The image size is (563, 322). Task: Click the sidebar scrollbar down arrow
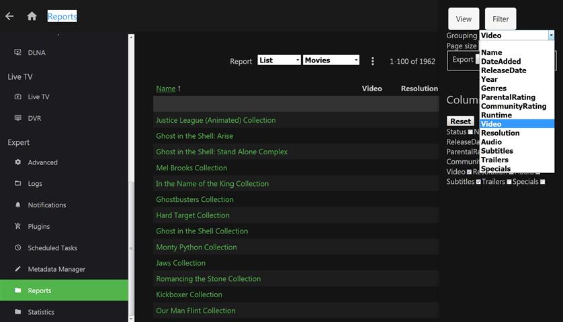coord(131,319)
